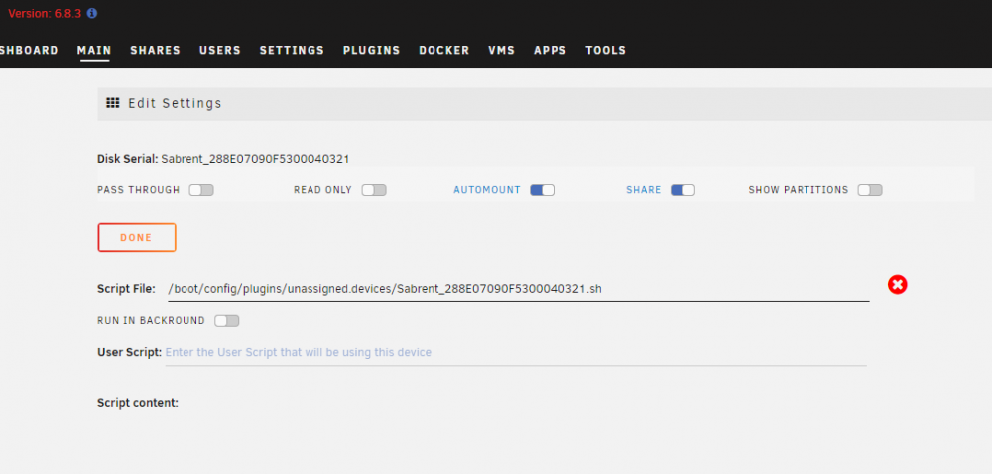
Task: Click the User Script label
Action: [x=130, y=352]
